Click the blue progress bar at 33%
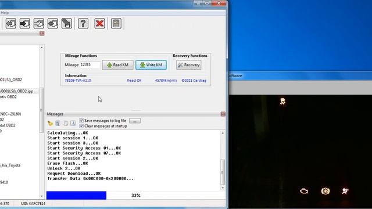The image size is (372, 209). click(76, 195)
